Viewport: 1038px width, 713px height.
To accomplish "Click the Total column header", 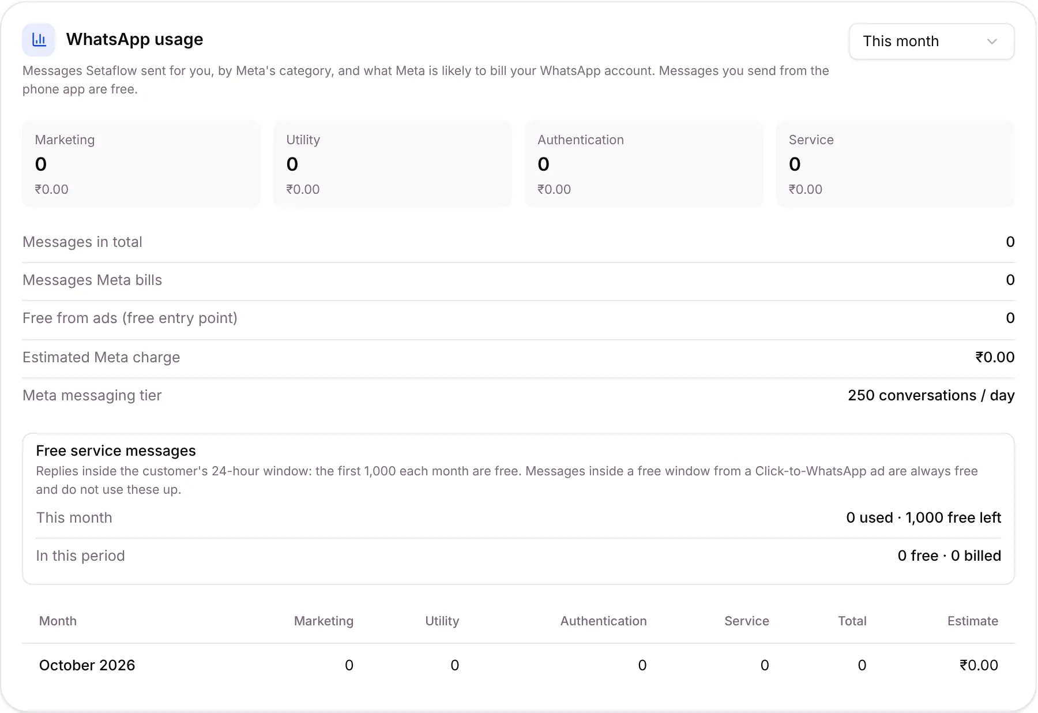I will [852, 621].
